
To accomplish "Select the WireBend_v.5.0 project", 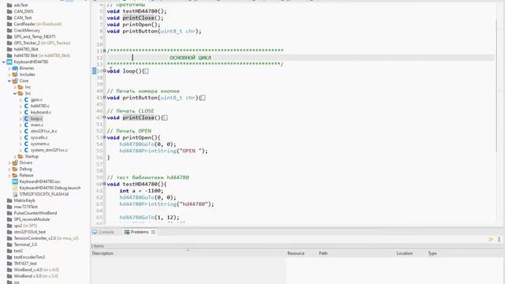I will point(28,276).
